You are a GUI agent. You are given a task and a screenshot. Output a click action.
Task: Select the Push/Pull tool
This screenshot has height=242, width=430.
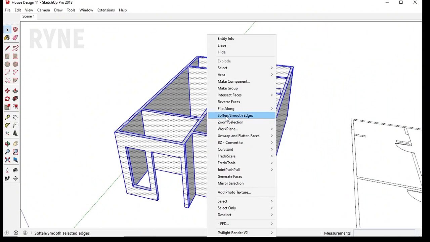click(x=15, y=91)
